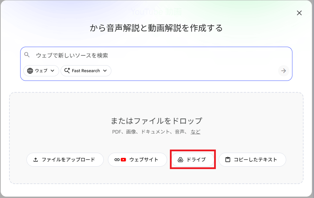Image resolution: width=314 pixels, height=198 pixels.
Task: Click the globe icon in ウェブ chip
Action: [30, 71]
